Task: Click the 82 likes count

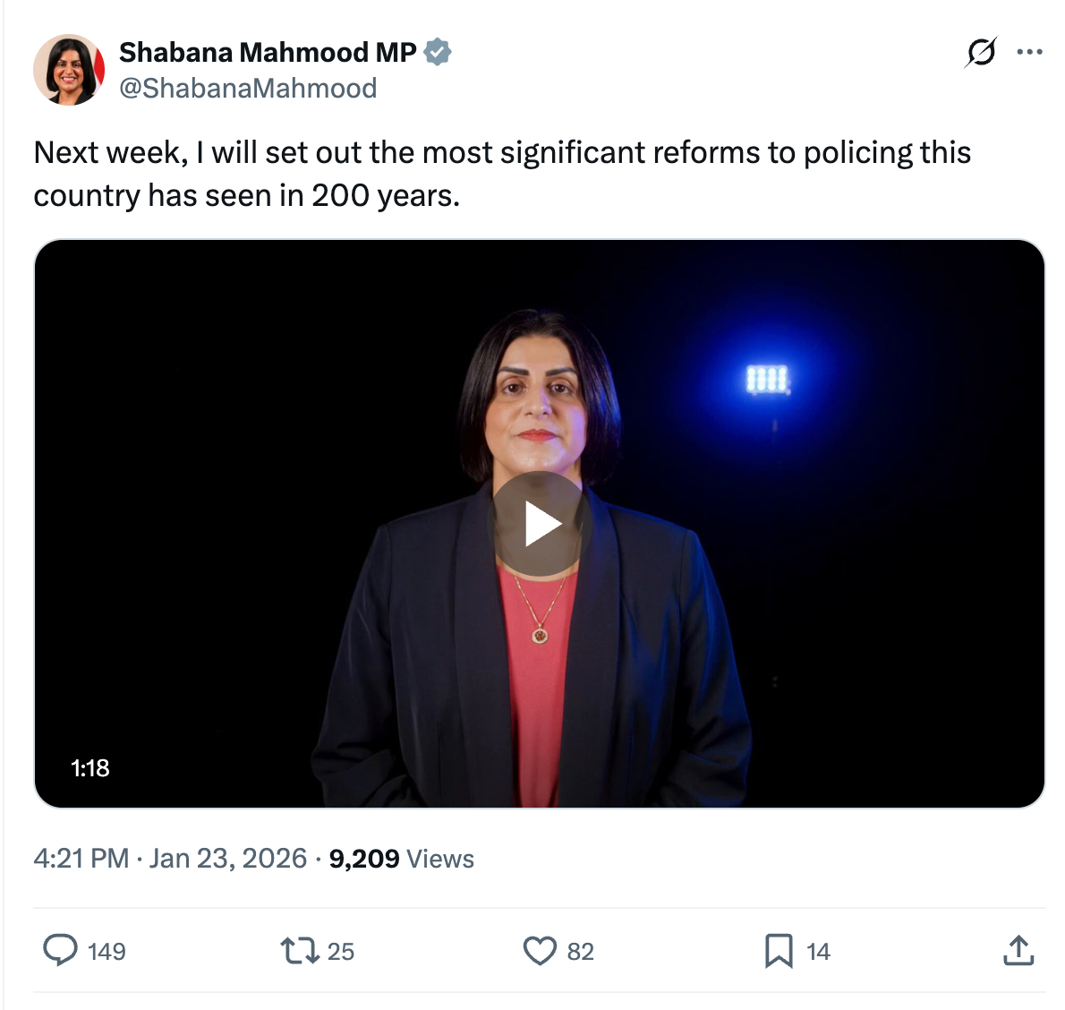Action: (580, 951)
